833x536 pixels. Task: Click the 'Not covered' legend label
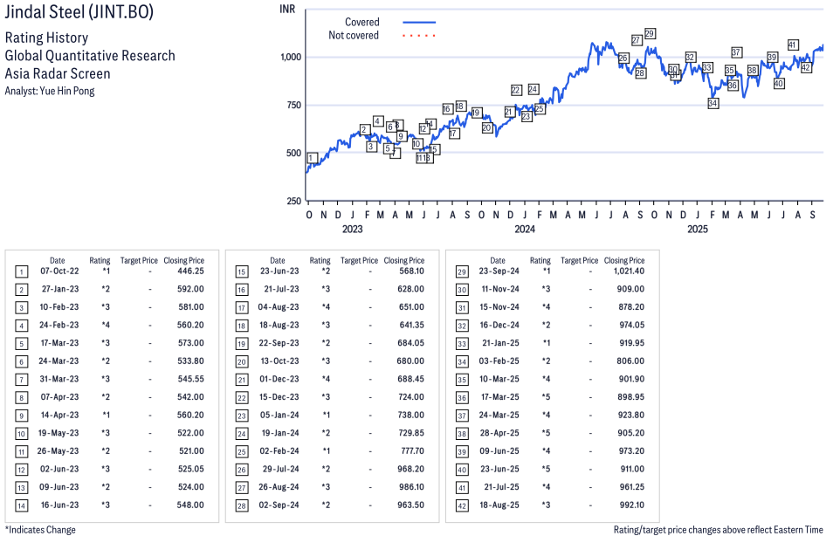tap(354, 36)
